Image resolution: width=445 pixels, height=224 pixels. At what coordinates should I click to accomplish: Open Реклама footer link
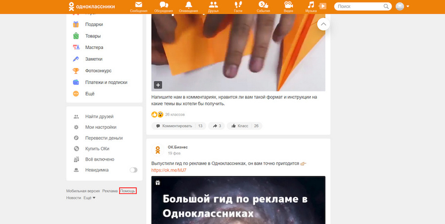point(110,191)
